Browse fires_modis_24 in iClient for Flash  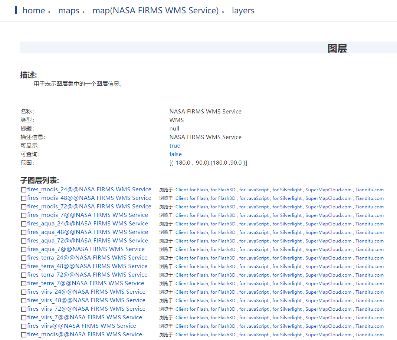191,190
